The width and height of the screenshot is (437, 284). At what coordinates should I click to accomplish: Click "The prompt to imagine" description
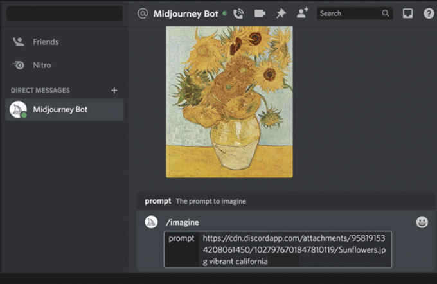coord(211,201)
